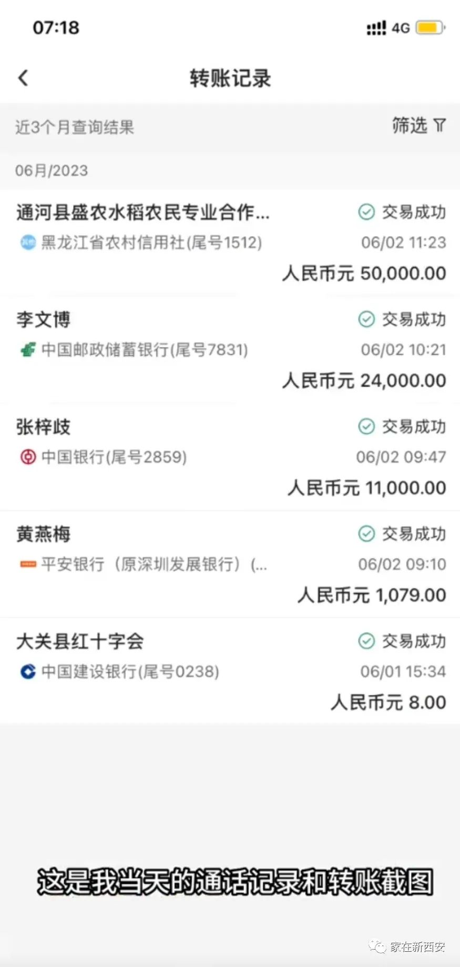Select the 人民币元 50,000.00 amount
460x967 pixels.
coord(364,274)
